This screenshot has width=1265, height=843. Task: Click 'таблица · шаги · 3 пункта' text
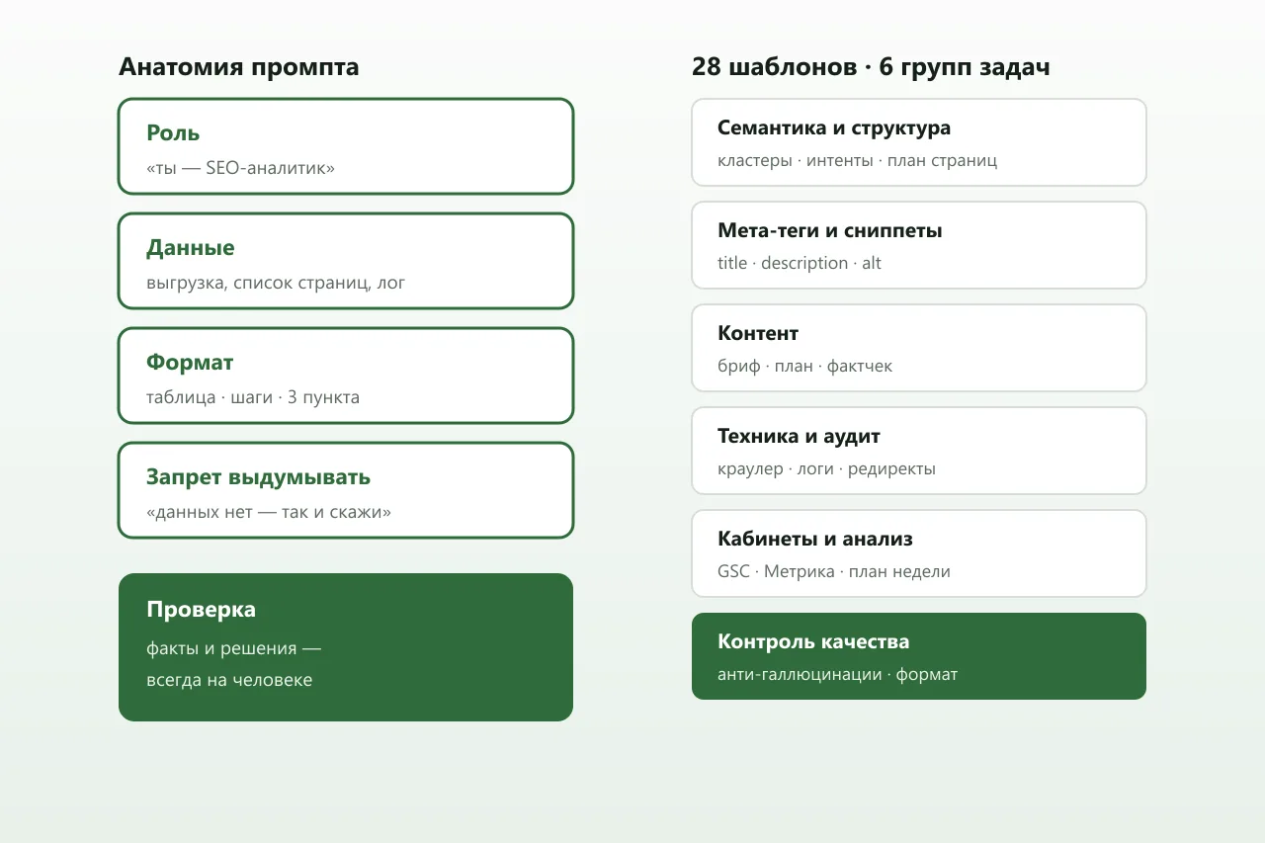tap(253, 397)
